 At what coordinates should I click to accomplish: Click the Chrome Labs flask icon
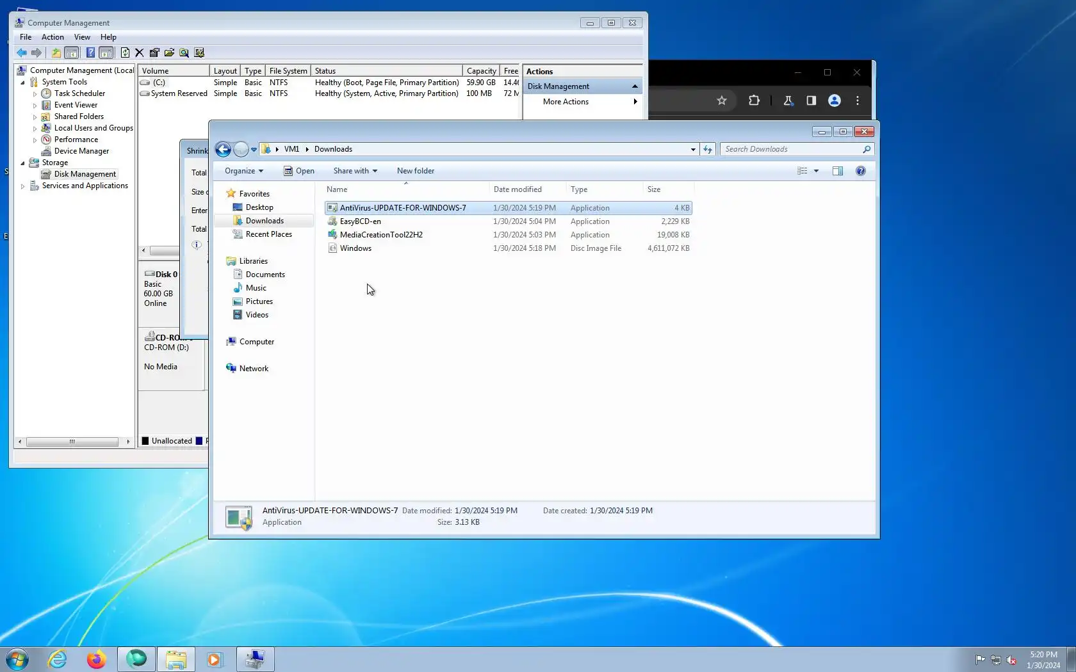[788, 100]
